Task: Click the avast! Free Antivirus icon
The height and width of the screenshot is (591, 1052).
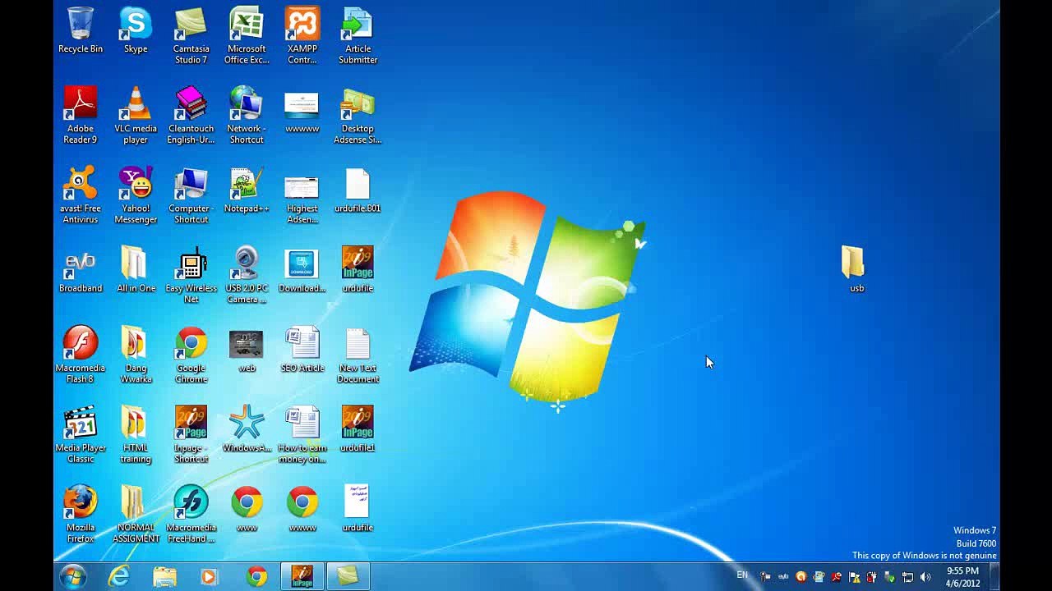Action: [81, 195]
